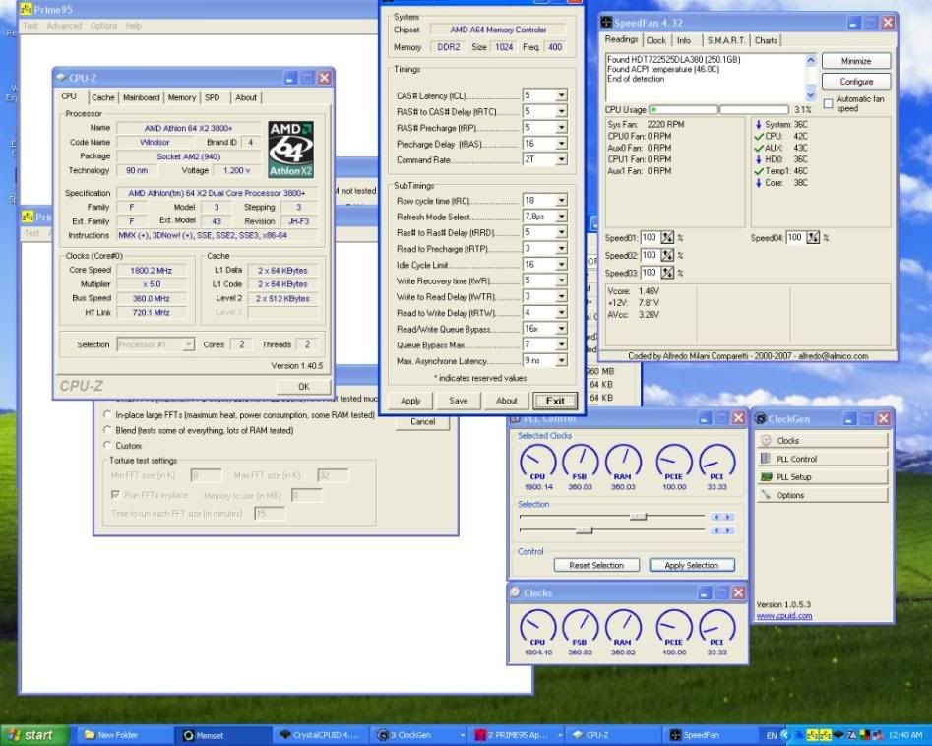The height and width of the screenshot is (746, 932).
Task: Click the CPU gauge in PLL Control
Action: tap(537, 462)
